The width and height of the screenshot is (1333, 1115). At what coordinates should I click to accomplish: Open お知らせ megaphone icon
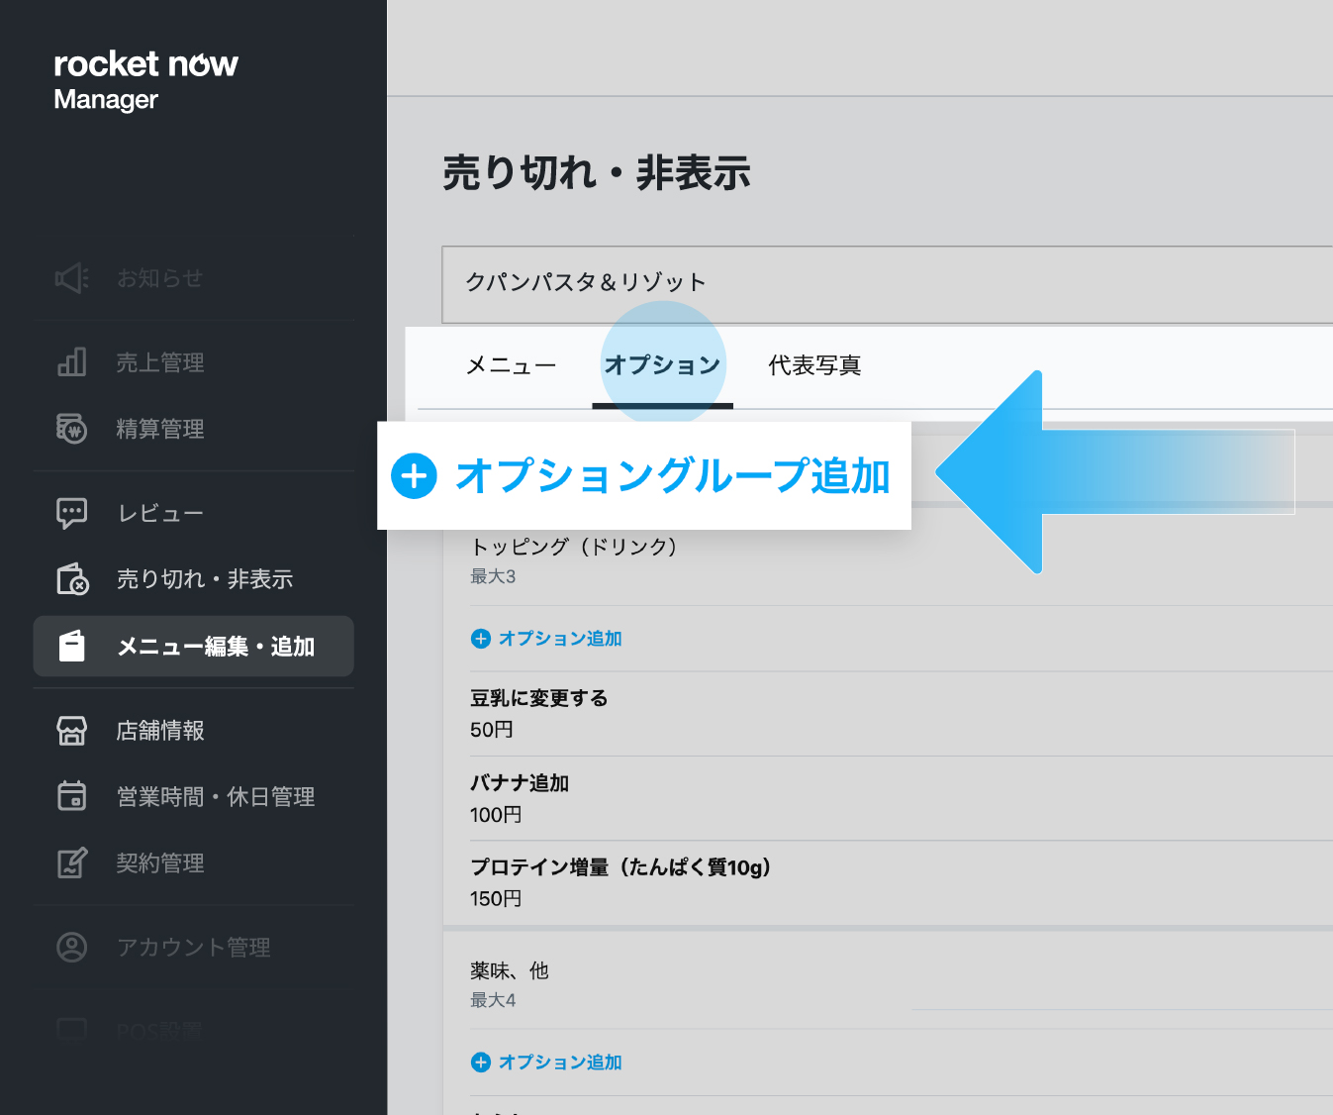click(71, 278)
